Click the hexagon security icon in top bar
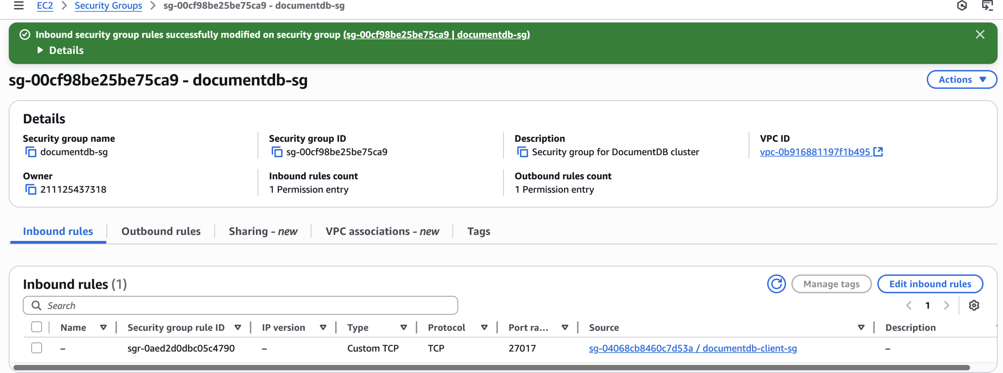 962,6
